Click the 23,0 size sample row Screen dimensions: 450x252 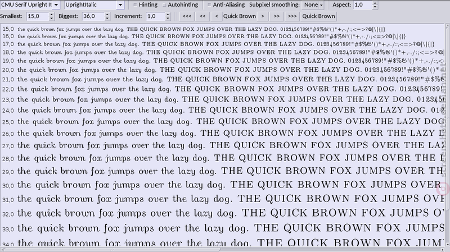click(x=222, y=99)
